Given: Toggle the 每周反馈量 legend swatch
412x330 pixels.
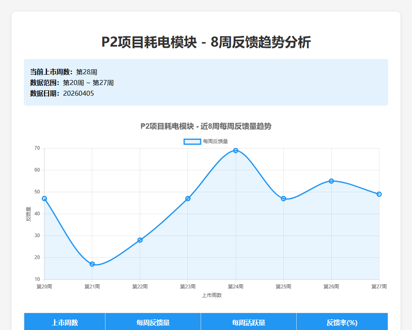Looking at the screenshot, I should [192, 141].
